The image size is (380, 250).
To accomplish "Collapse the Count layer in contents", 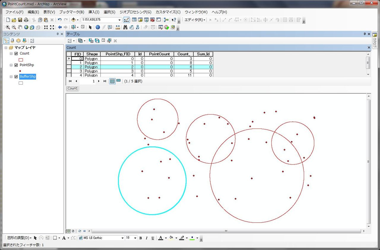I will point(11,53).
